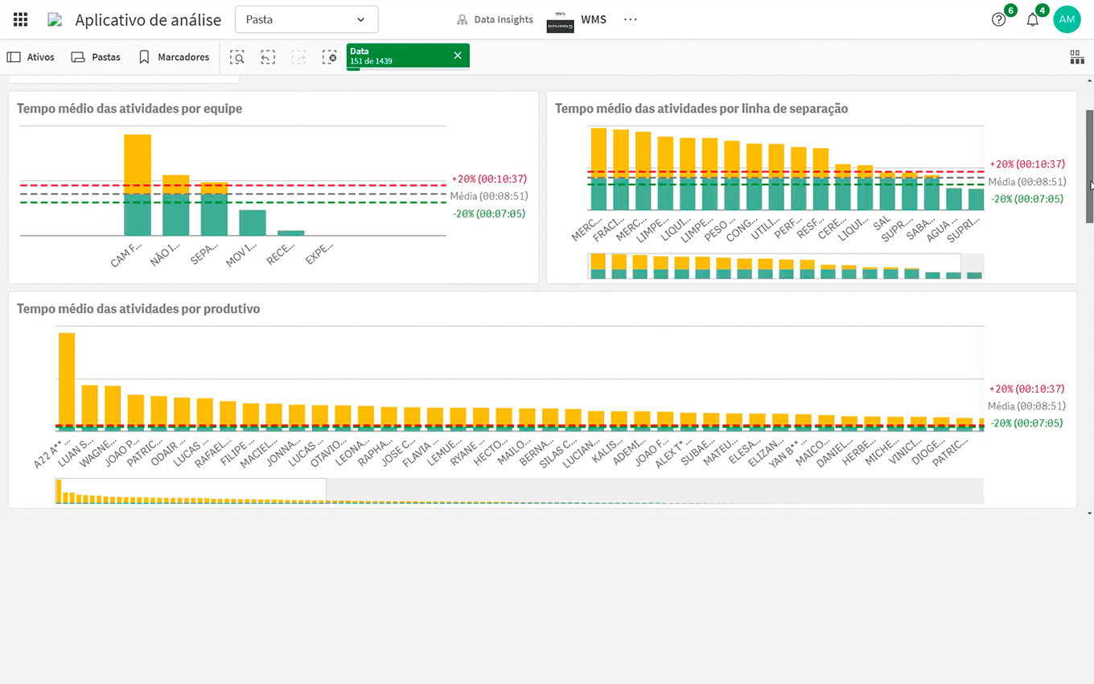Open the sheet grid view icon
1094x684 pixels.
click(x=1076, y=57)
